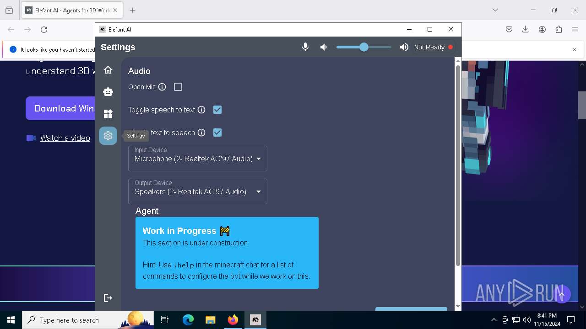Reload the Firefox page
This screenshot has height=329, width=586.
tap(44, 30)
